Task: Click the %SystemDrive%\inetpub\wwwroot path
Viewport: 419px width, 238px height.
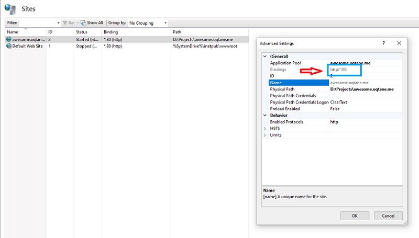Action: click(205, 46)
